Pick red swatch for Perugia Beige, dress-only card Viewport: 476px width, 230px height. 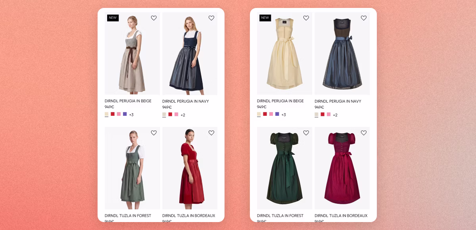[x=265, y=114]
